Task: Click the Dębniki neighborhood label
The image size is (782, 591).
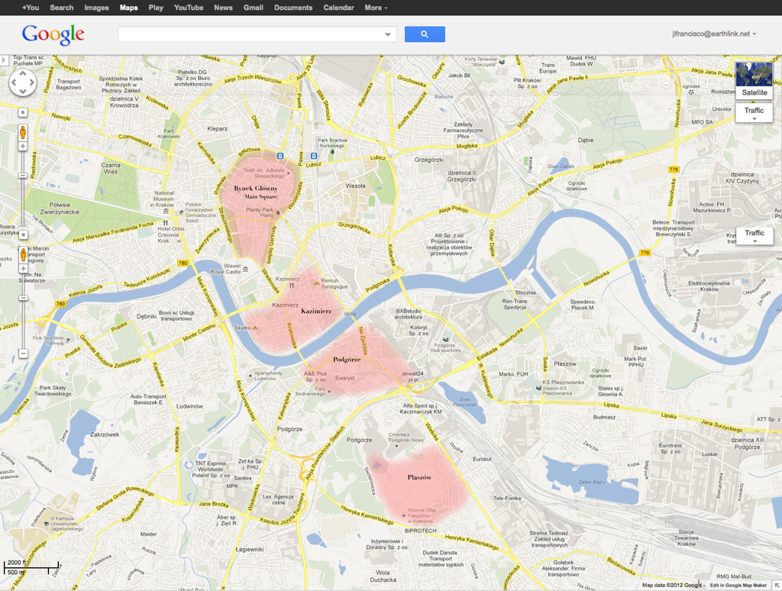Action: [147, 316]
